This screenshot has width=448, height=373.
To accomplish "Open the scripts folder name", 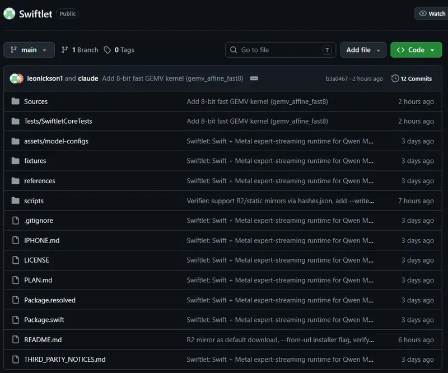I will click(x=34, y=201).
